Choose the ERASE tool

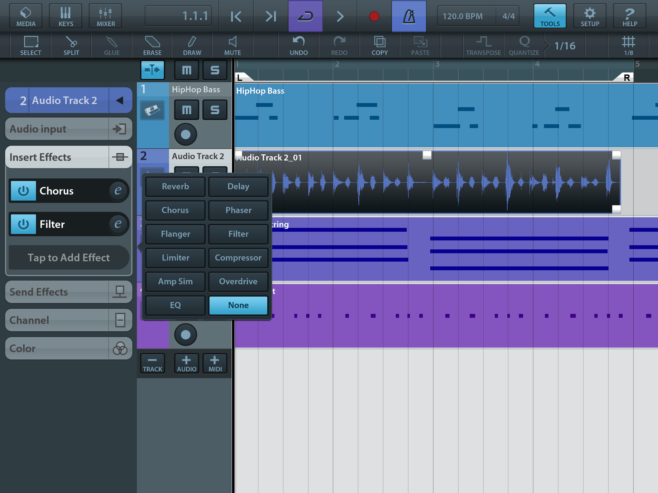coord(152,46)
